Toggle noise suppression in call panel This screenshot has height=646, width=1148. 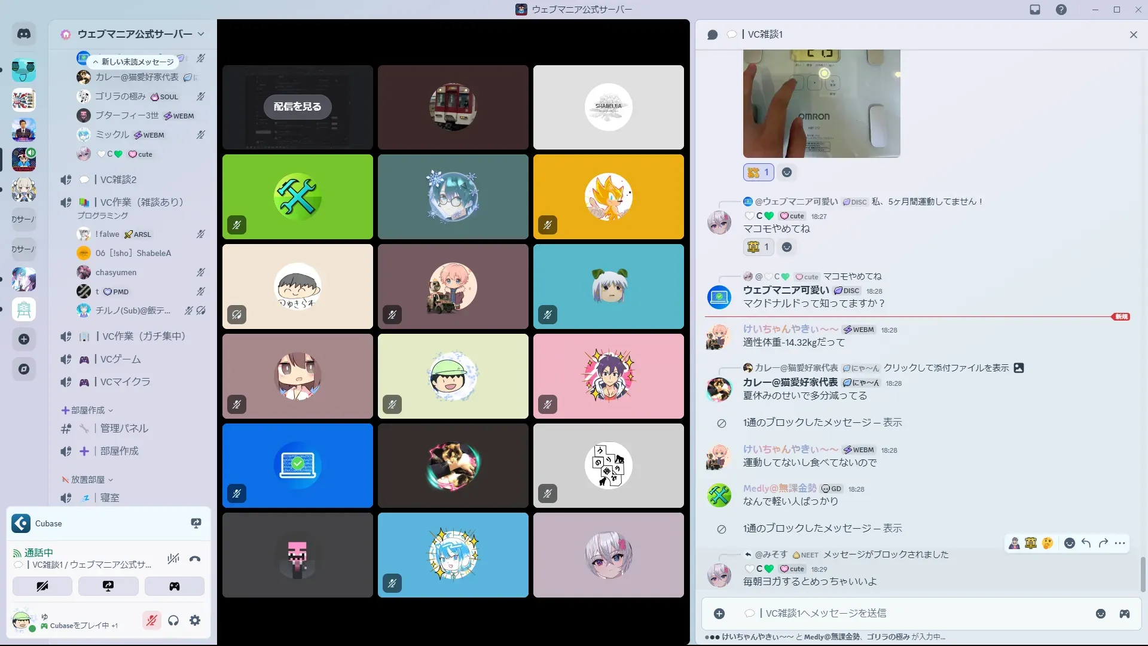[173, 559]
